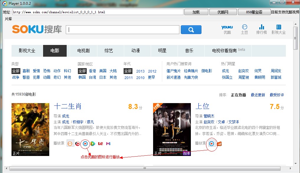Select the 更早 era filter

click(151, 77)
